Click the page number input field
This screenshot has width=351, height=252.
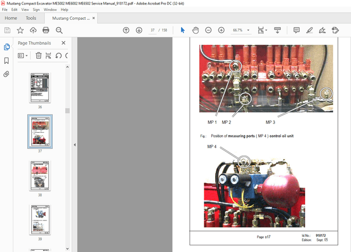point(152,30)
